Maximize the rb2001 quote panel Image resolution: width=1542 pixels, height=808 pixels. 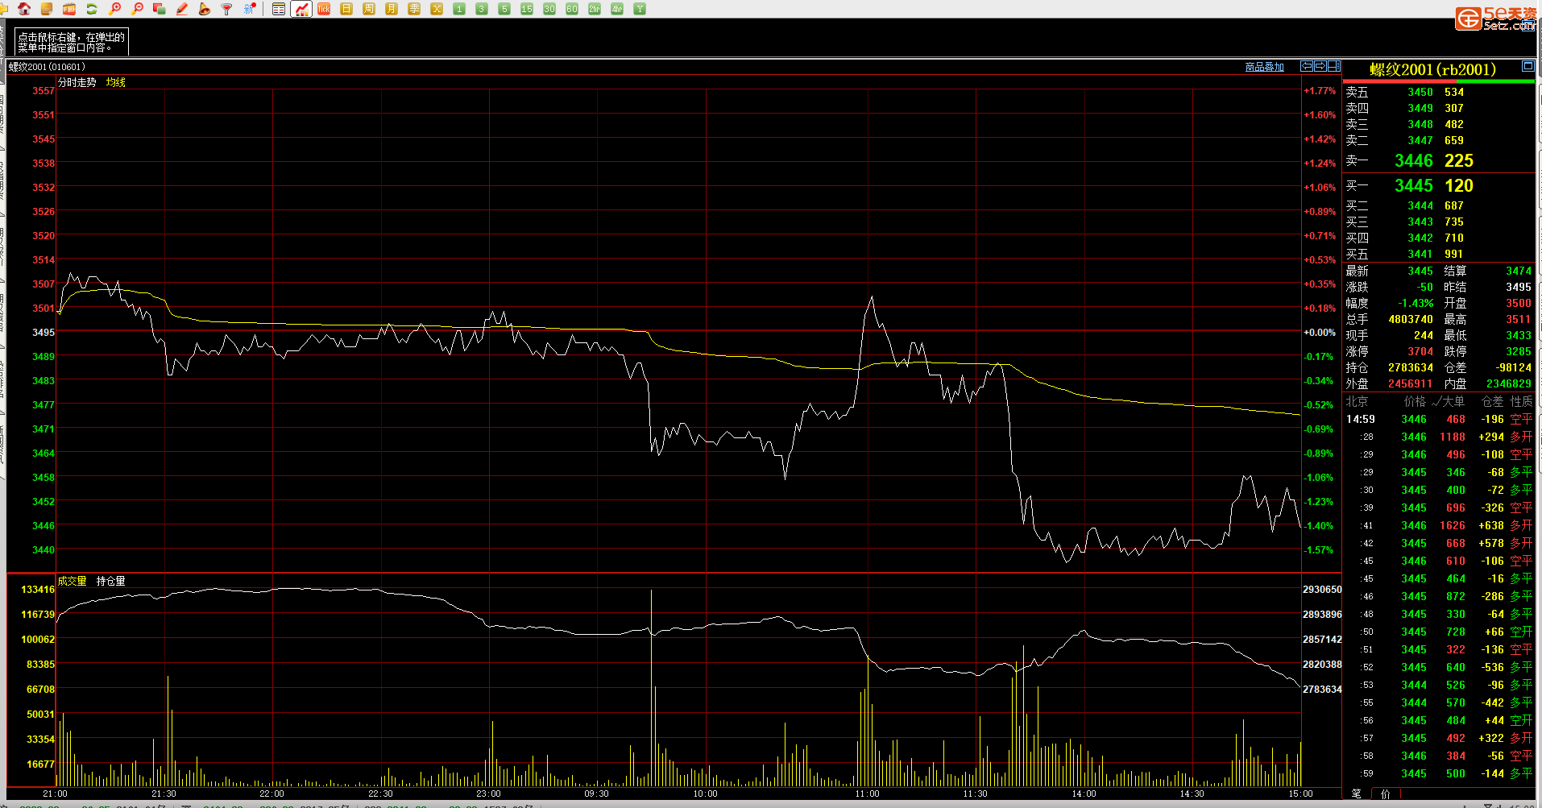tap(1527, 66)
